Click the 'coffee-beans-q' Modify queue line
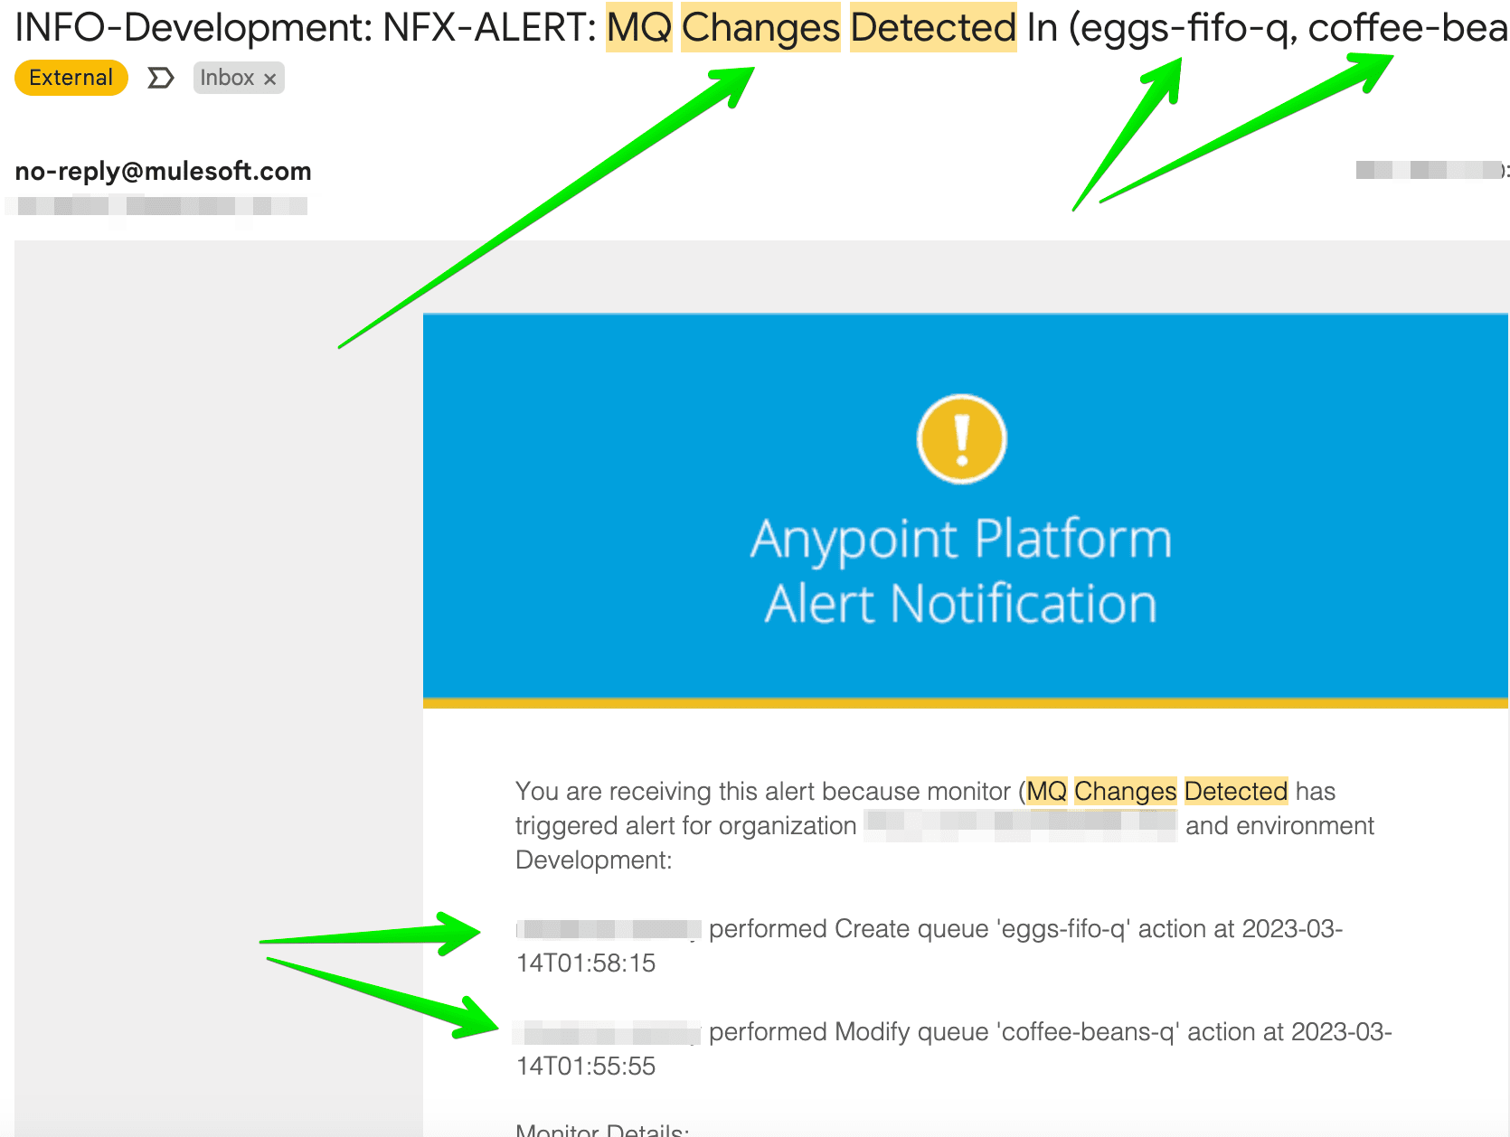 pos(954,1048)
